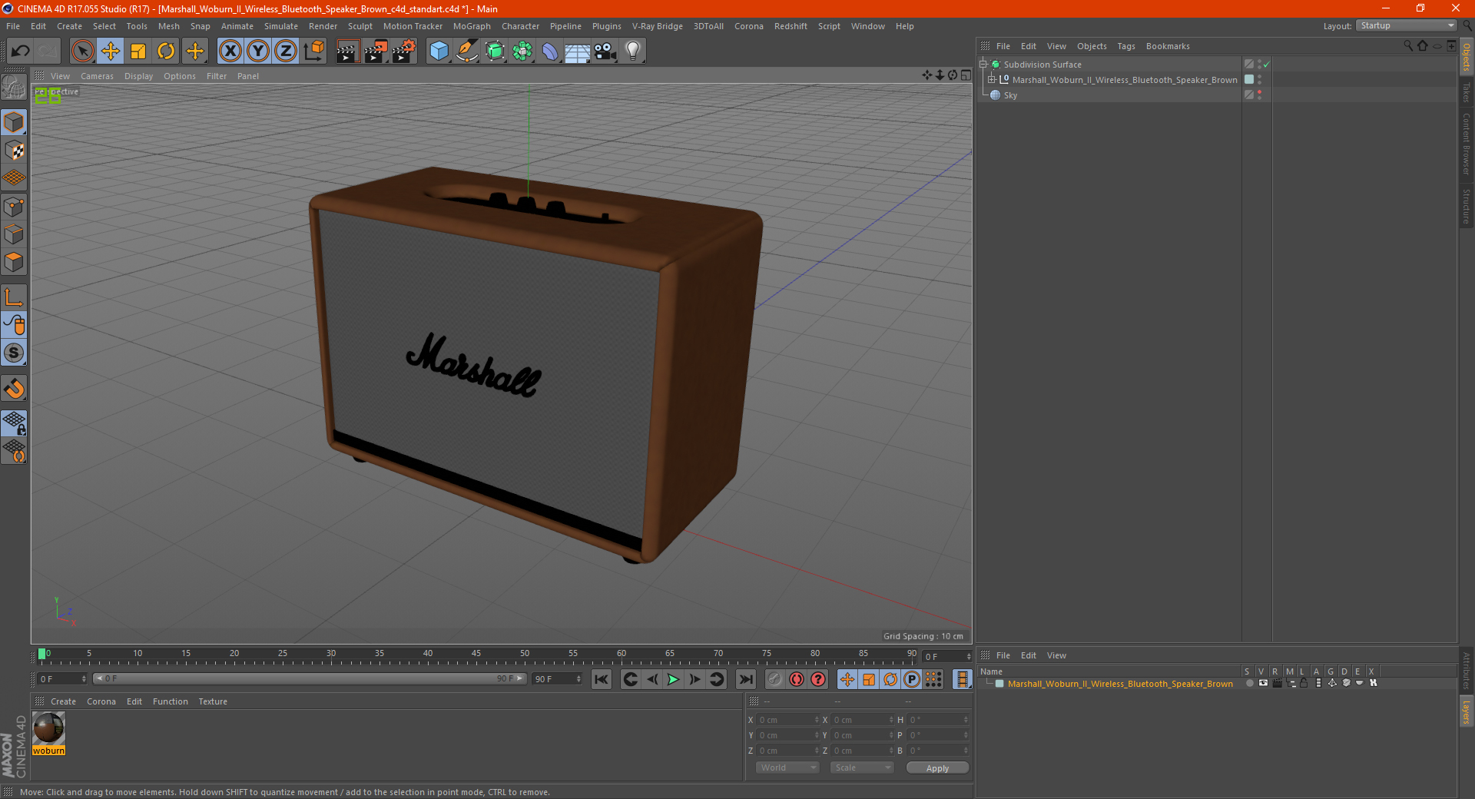Open the V-Ray Bridge menu
1475x799 pixels.
(x=658, y=26)
